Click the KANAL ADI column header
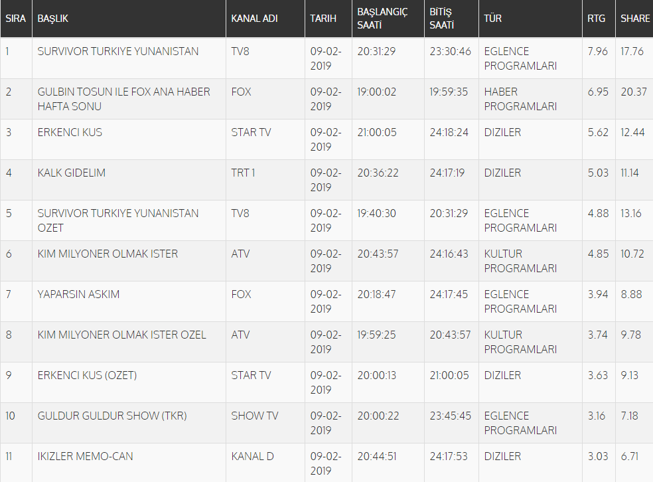The image size is (653, 482). tap(254, 19)
